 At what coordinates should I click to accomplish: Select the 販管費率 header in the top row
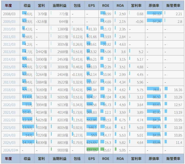(174, 5)
